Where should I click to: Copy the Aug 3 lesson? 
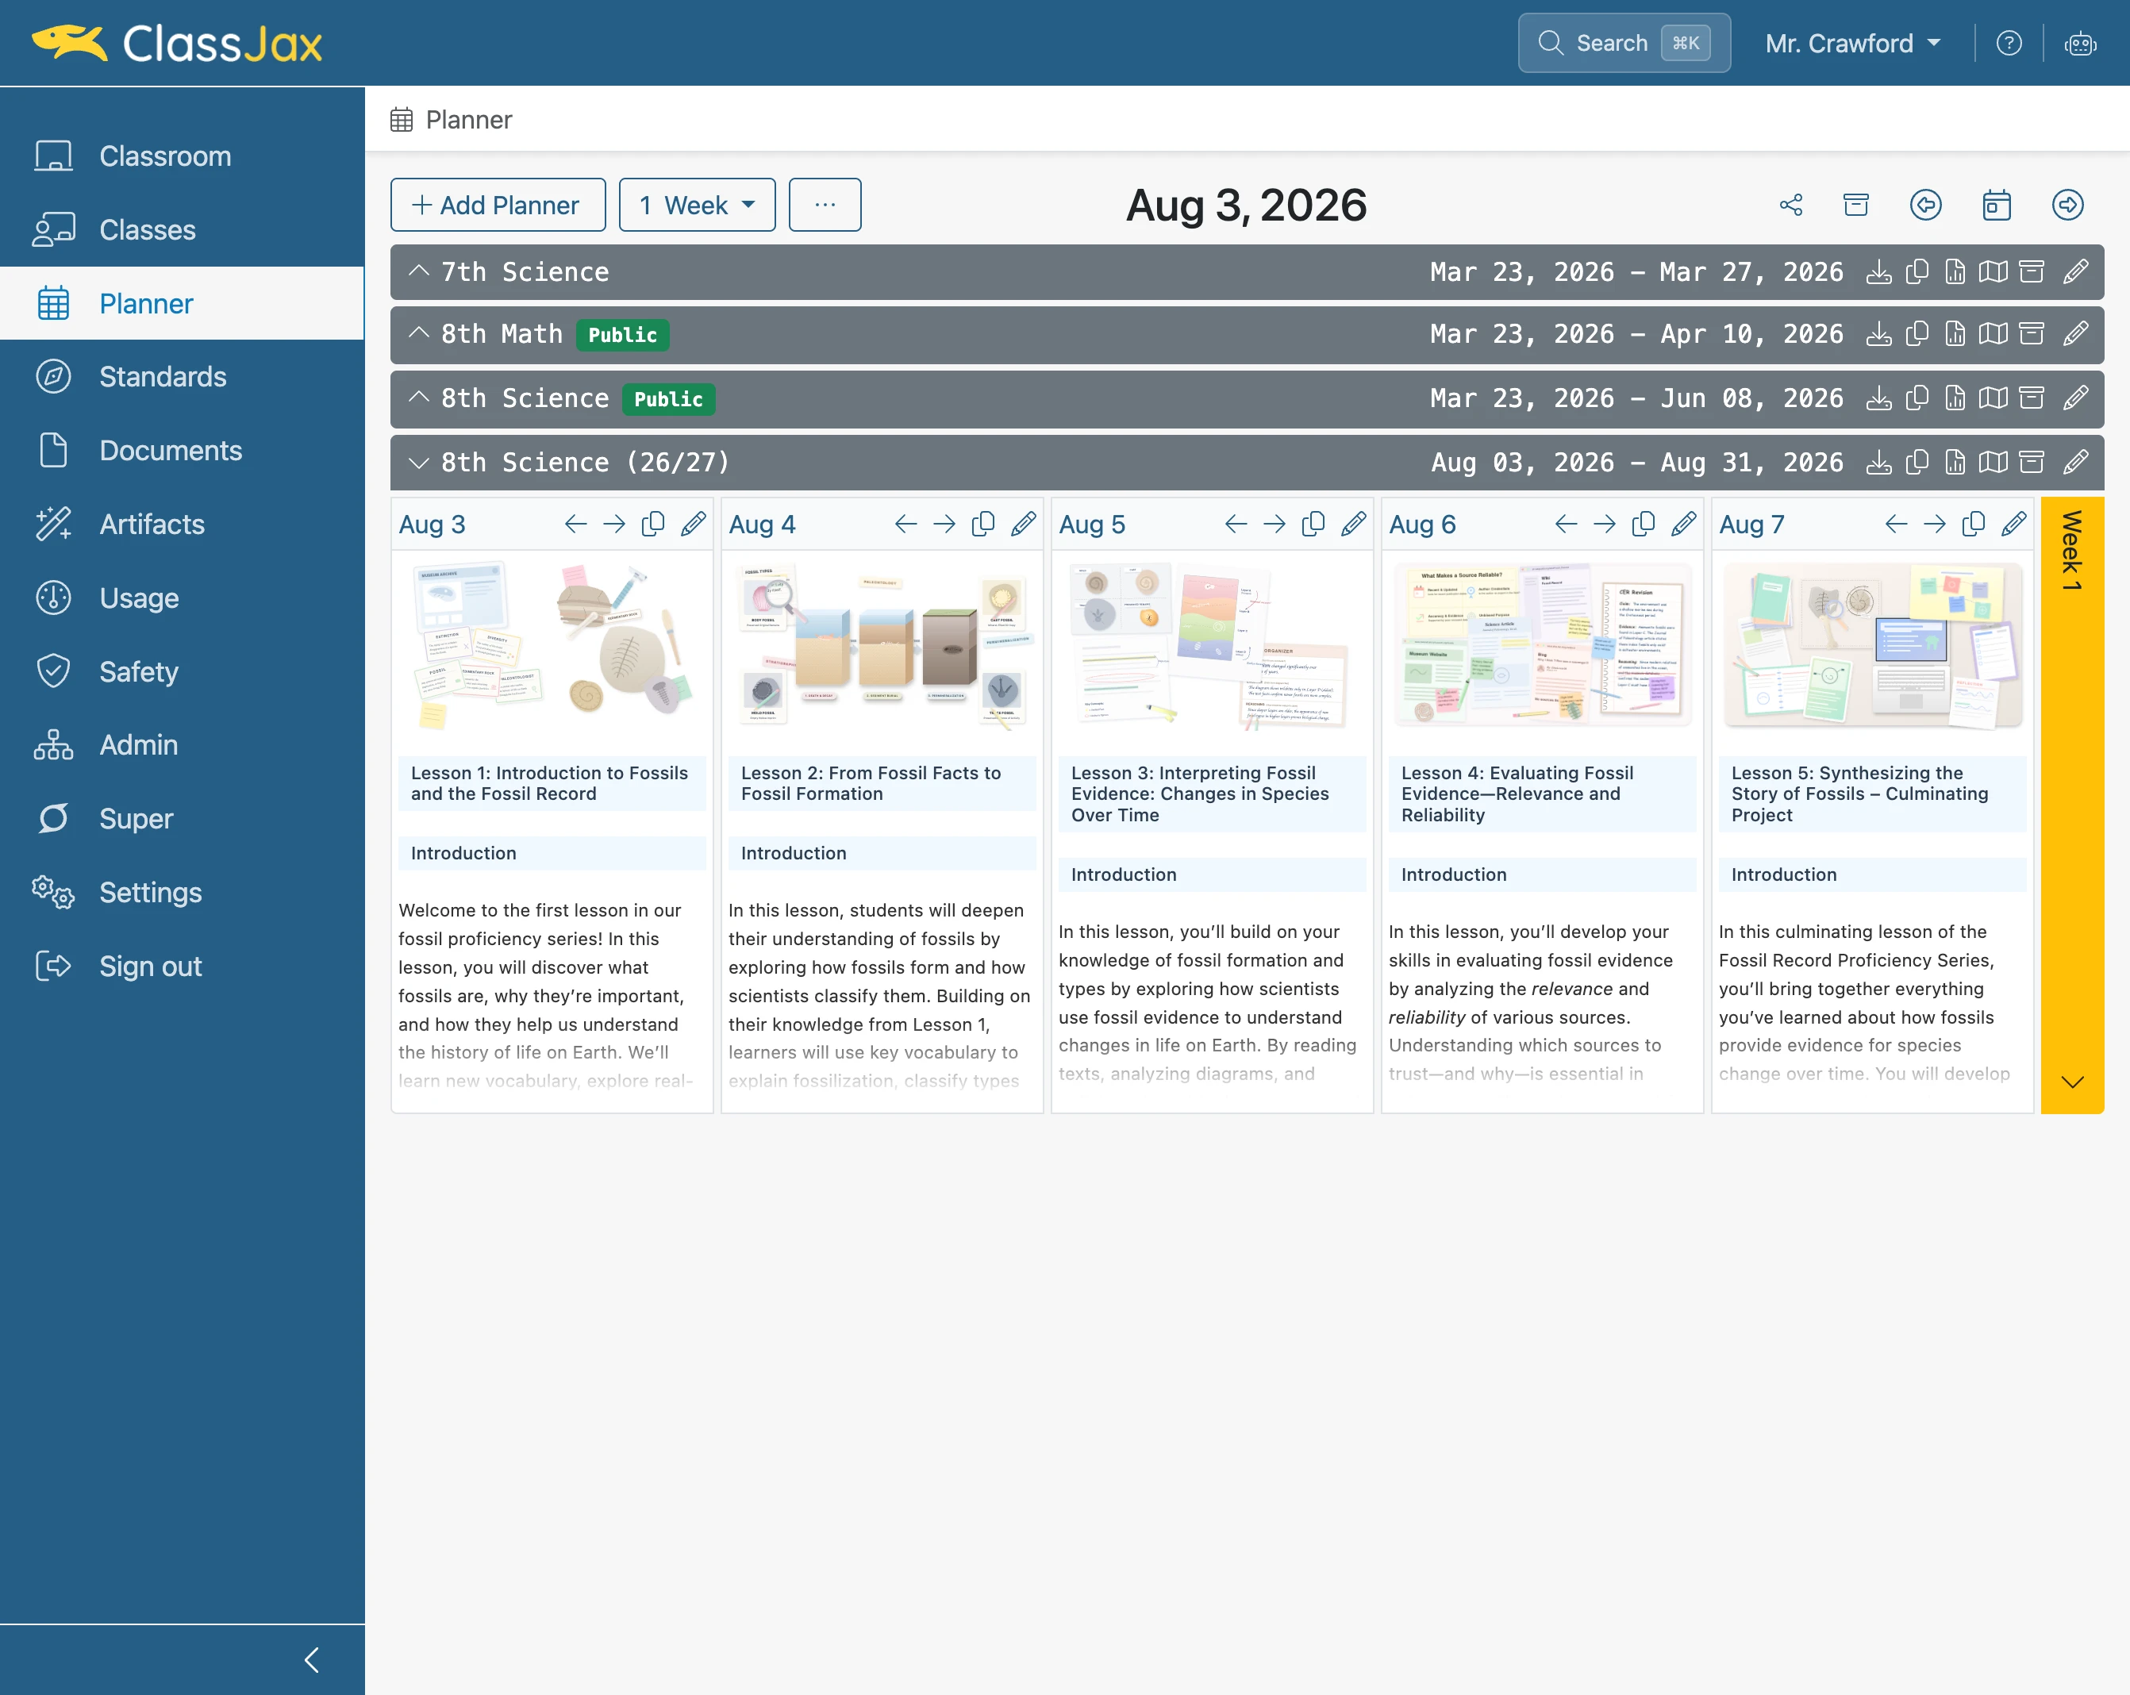(653, 524)
